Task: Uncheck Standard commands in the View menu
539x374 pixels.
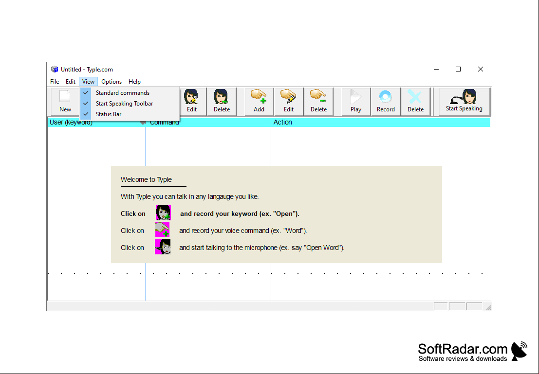Action: click(130, 93)
